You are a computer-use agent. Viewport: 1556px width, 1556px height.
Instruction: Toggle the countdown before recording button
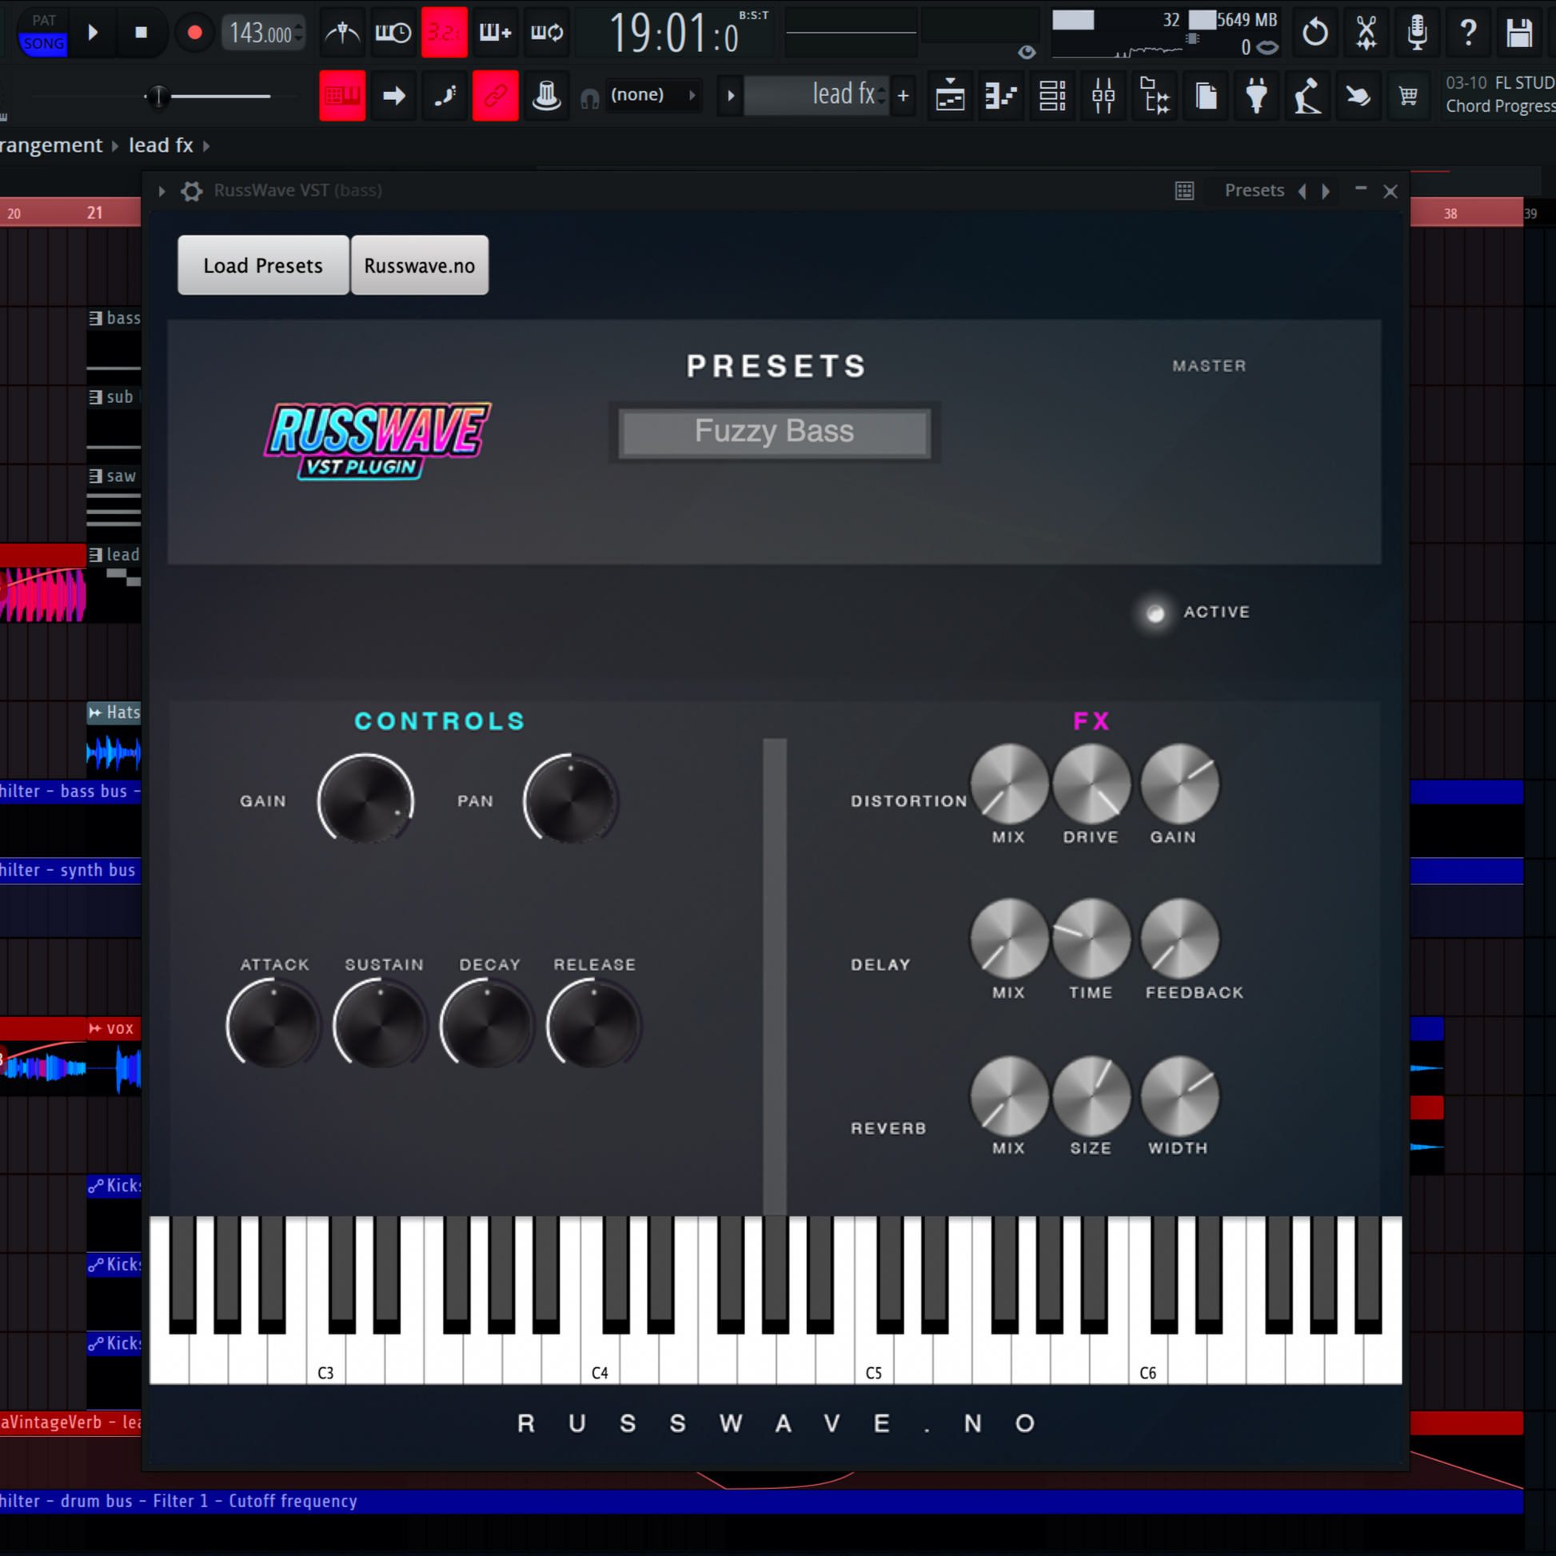(444, 33)
